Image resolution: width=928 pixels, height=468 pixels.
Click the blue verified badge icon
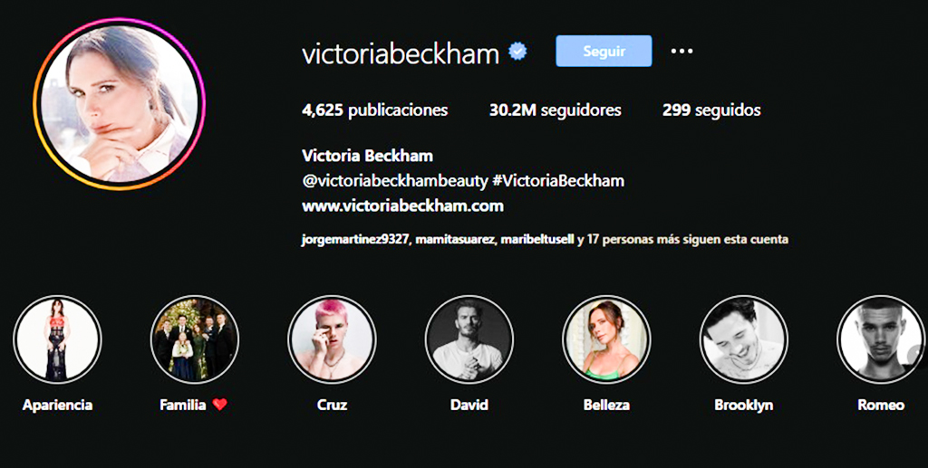[517, 52]
